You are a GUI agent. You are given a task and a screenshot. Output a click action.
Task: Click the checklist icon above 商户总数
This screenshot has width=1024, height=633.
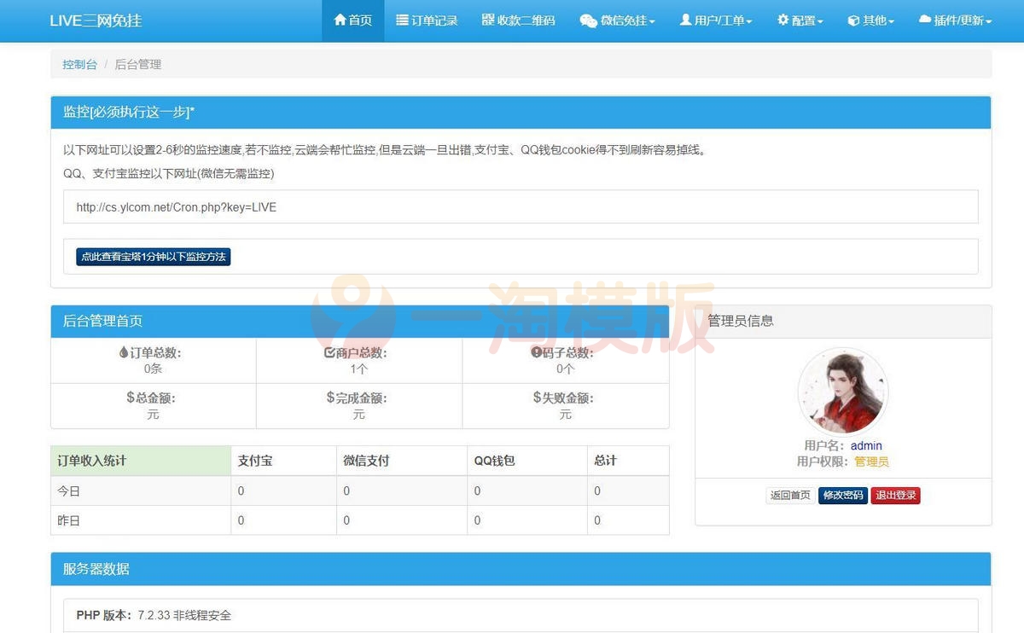(328, 350)
